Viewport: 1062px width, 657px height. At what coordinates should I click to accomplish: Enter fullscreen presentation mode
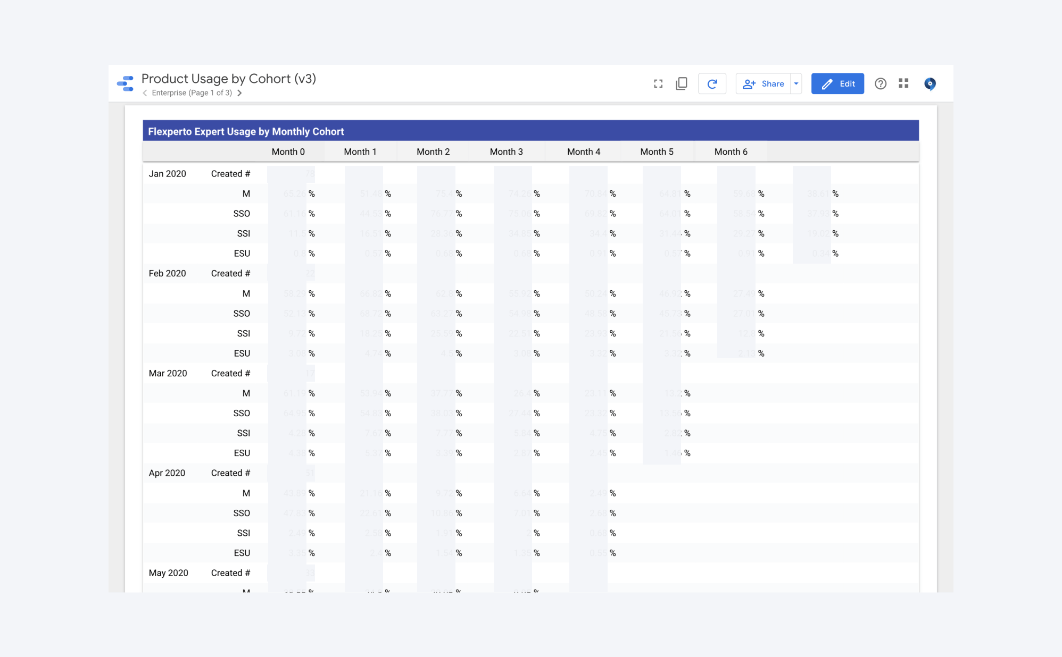click(x=658, y=83)
